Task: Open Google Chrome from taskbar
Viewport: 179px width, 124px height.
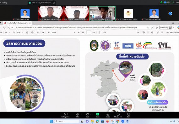Action: pos(118,121)
